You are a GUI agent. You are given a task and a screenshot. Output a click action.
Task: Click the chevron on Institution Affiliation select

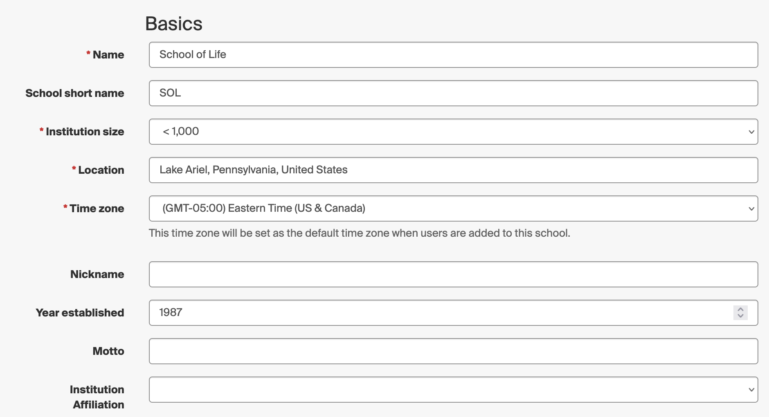point(751,390)
